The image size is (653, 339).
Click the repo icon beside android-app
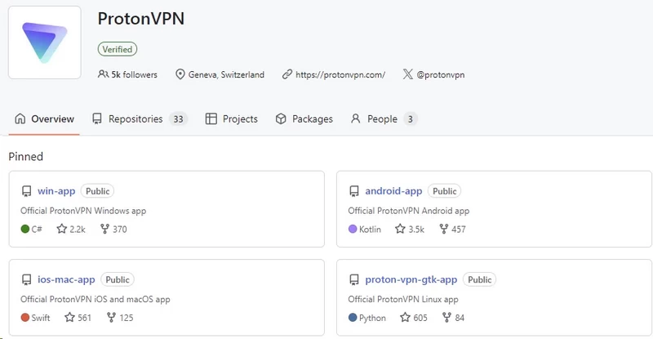tap(354, 191)
